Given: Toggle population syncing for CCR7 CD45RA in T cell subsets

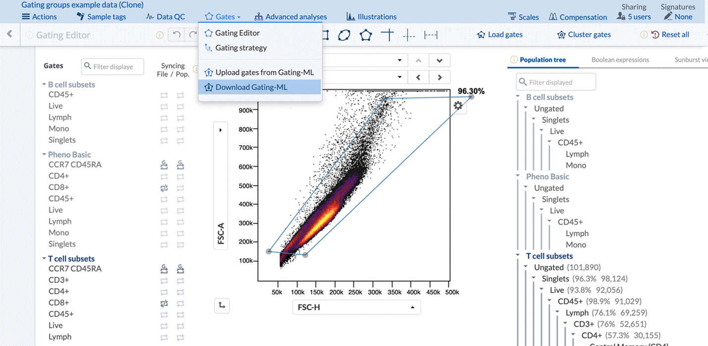Looking at the screenshot, I should (x=180, y=269).
